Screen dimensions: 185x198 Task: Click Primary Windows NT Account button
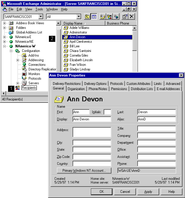[x=84, y=171]
